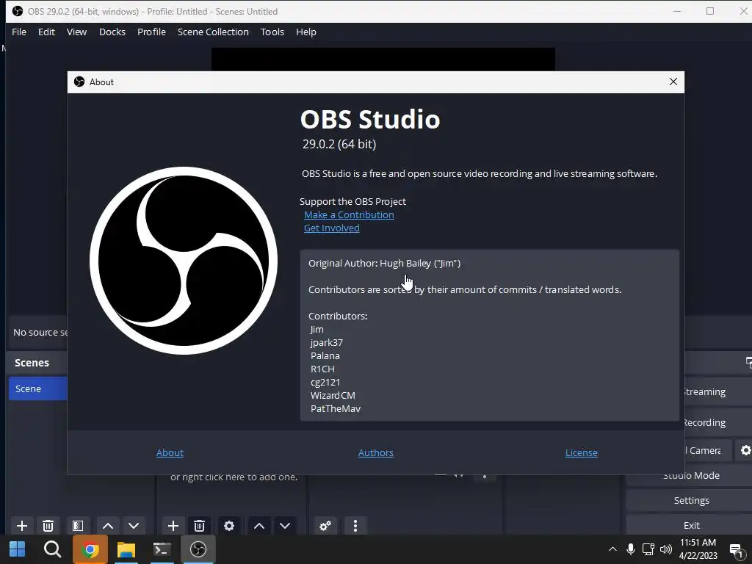The width and height of the screenshot is (752, 564).
Task: Remove selected source with trash icon
Action: click(200, 526)
